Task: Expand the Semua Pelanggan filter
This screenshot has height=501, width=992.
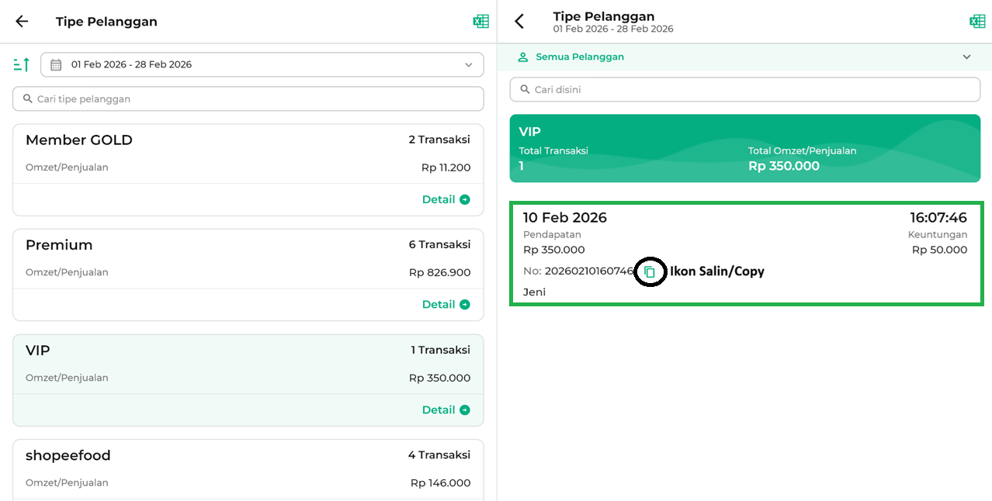Action: (x=966, y=57)
